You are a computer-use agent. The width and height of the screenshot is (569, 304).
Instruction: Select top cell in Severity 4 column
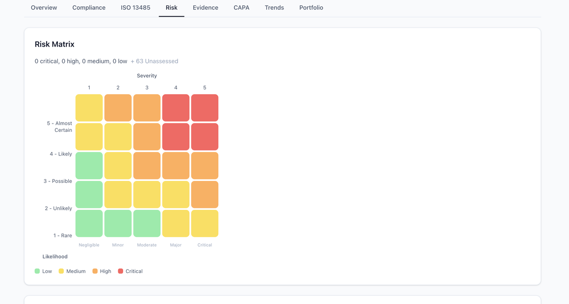(x=176, y=108)
